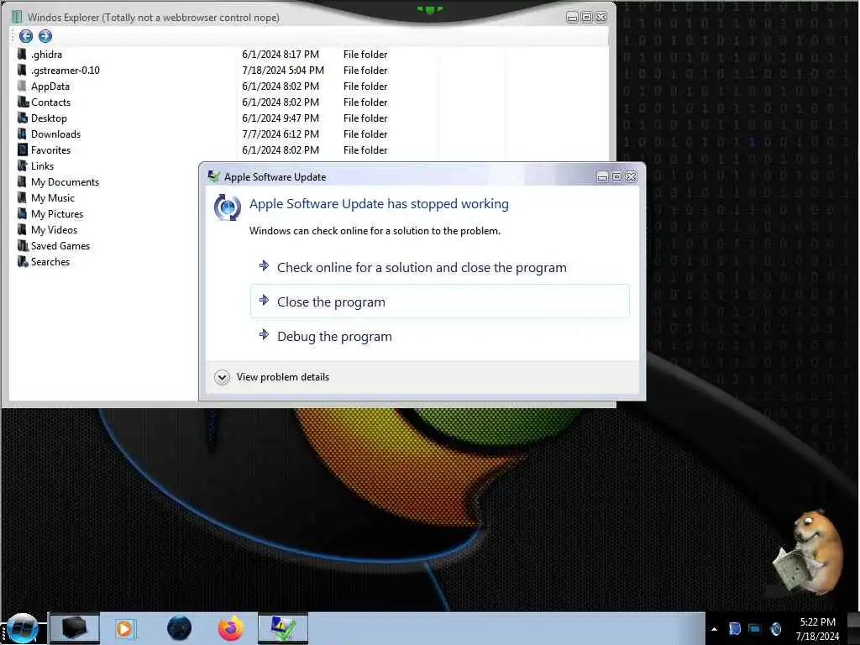Select the Searches folder icon
Image resolution: width=860 pixels, height=645 pixels.
point(23,261)
